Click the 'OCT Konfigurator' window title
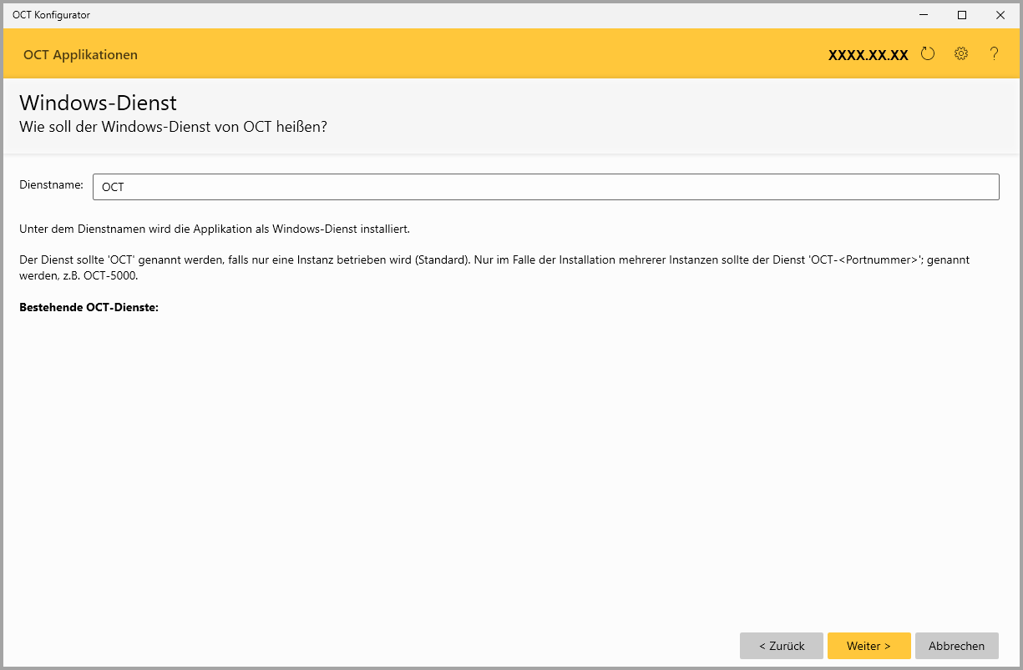Image resolution: width=1023 pixels, height=670 pixels. pos(51,15)
